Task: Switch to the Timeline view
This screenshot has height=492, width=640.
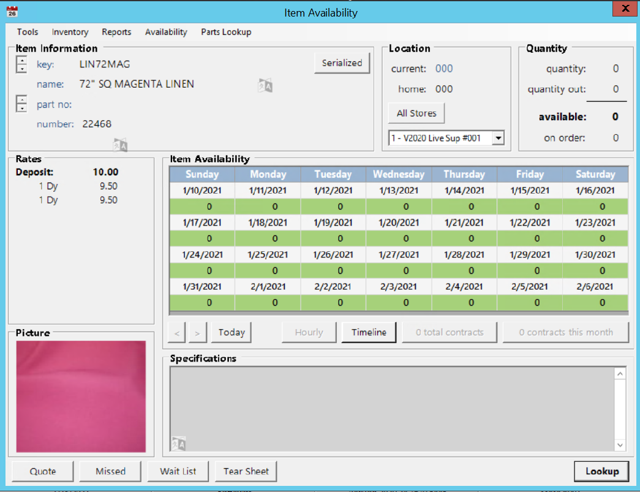Action: 369,332
